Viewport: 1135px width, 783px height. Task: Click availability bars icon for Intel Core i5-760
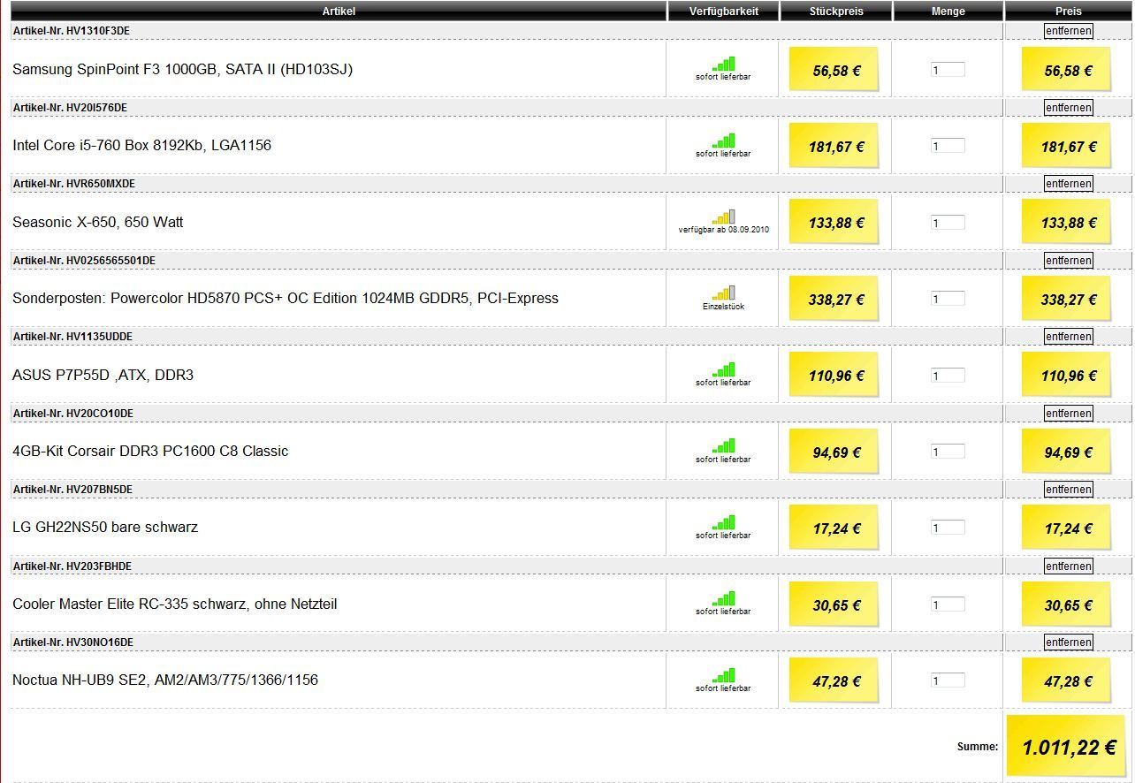tap(723, 141)
